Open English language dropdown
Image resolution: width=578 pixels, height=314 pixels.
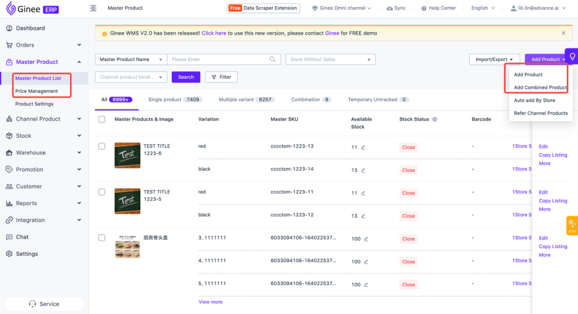point(483,8)
